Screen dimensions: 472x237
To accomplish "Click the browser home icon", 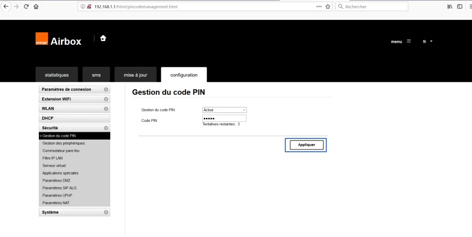I will tap(36, 6).
